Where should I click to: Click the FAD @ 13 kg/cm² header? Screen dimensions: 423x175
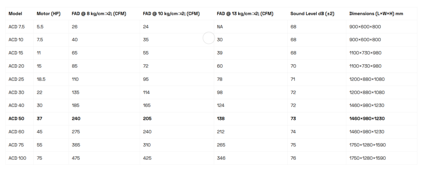click(245, 14)
